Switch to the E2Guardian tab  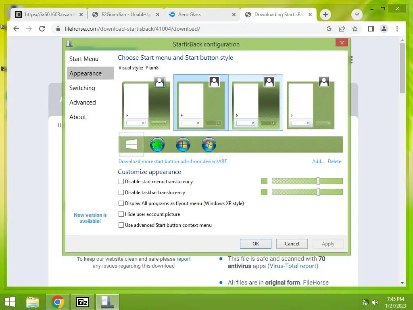tap(126, 15)
